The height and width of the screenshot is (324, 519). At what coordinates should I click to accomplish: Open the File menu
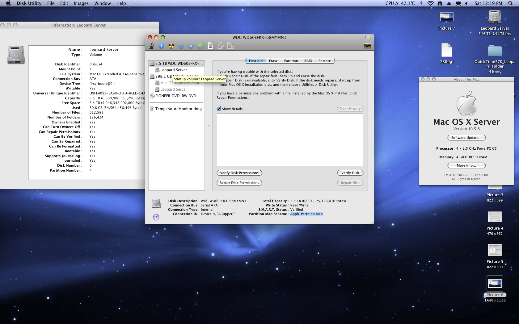point(51,3)
